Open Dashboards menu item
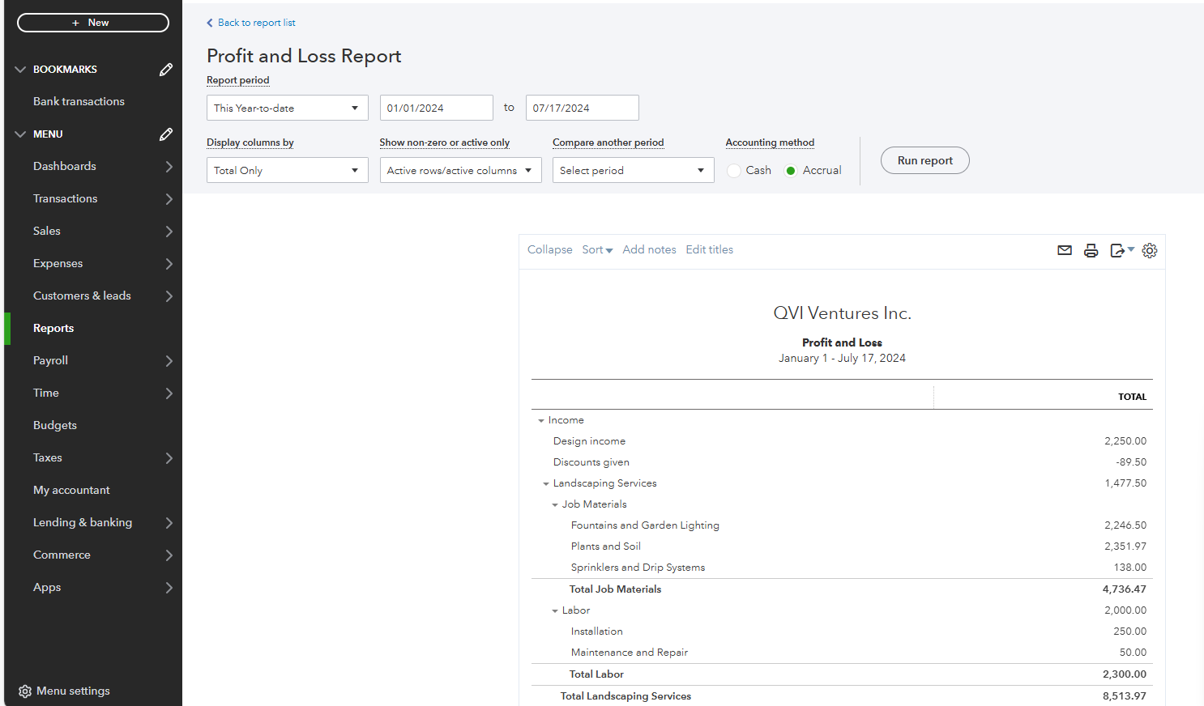The image size is (1204, 706). [65, 166]
